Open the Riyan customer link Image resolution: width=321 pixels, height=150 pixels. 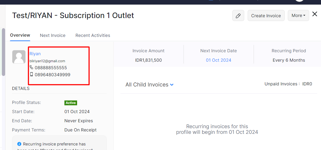pyautogui.click(x=35, y=54)
